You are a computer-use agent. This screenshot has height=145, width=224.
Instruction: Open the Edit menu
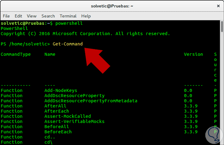point(18,16)
